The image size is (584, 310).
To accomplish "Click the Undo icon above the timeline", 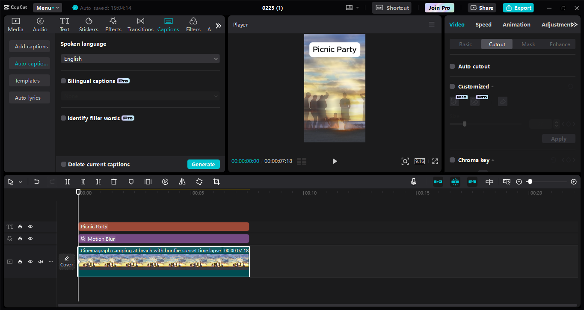I will tap(36, 182).
